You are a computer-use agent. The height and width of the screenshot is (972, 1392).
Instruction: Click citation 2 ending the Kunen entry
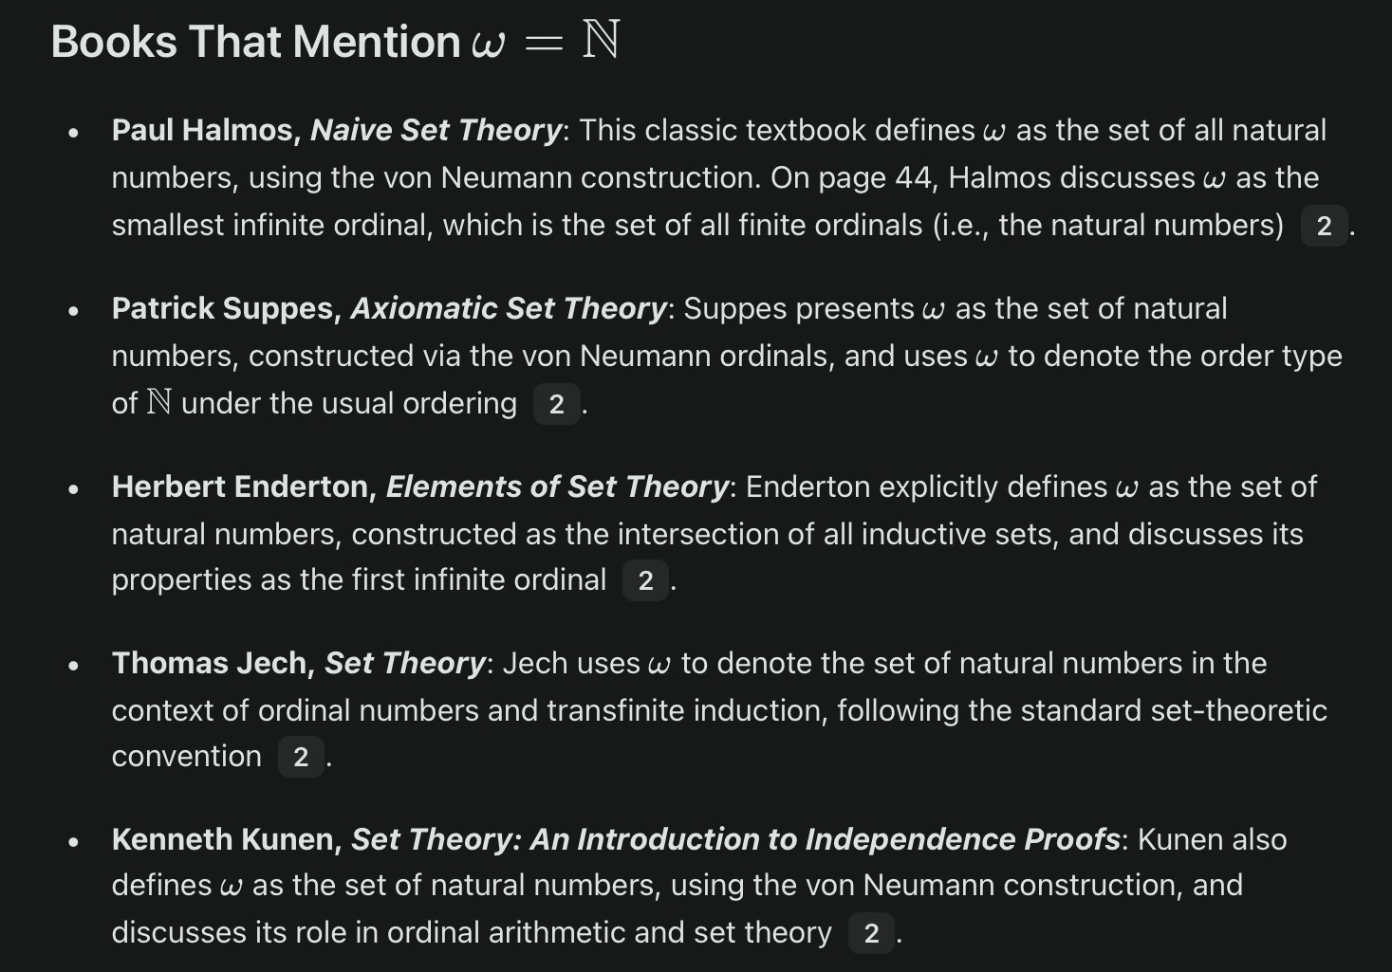(x=871, y=933)
